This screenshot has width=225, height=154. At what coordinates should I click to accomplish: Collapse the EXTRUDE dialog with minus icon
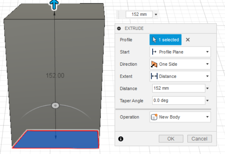click(x=119, y=28)
